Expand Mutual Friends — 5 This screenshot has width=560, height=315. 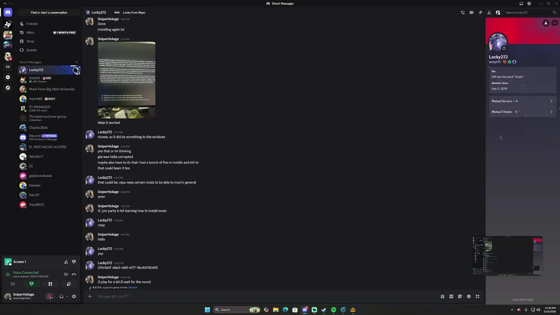[522, 112]
